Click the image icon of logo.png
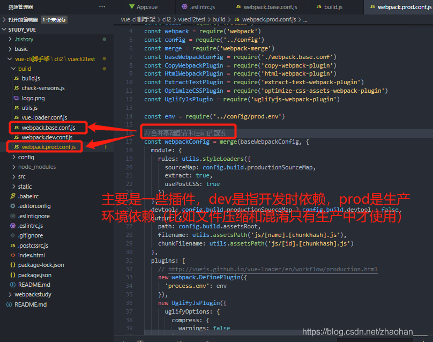433x342 pixels. point(16,98)
